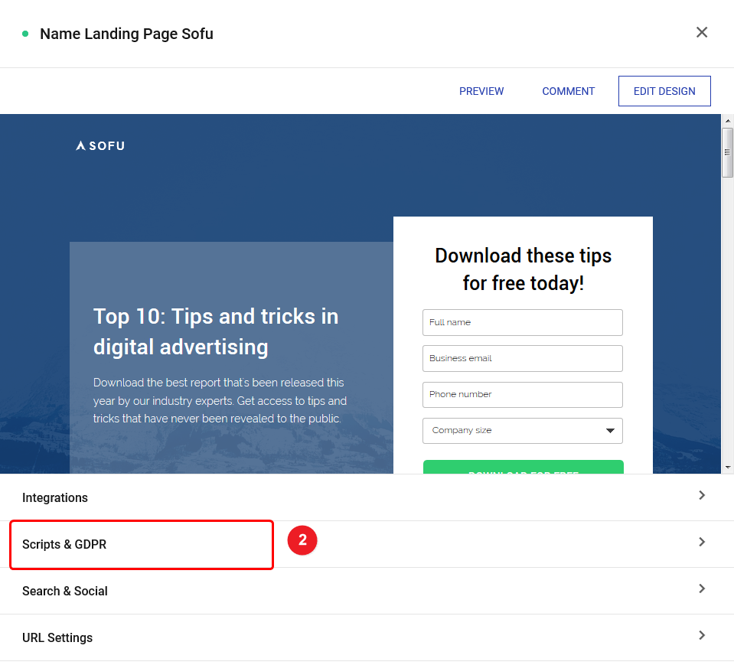Open URL Settings via its chevron
Viewport: 734px width, 665px height.
coord(702,636)
